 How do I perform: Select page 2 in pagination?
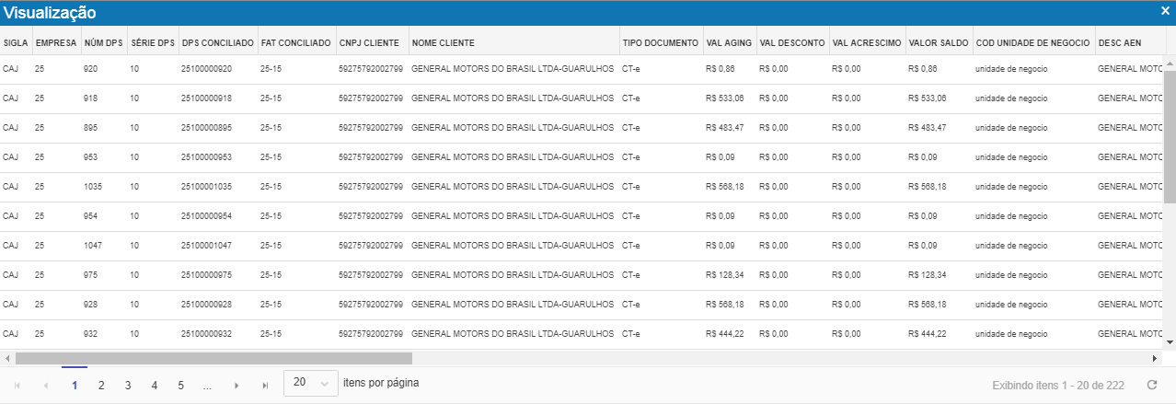click(x=101, y=385)
